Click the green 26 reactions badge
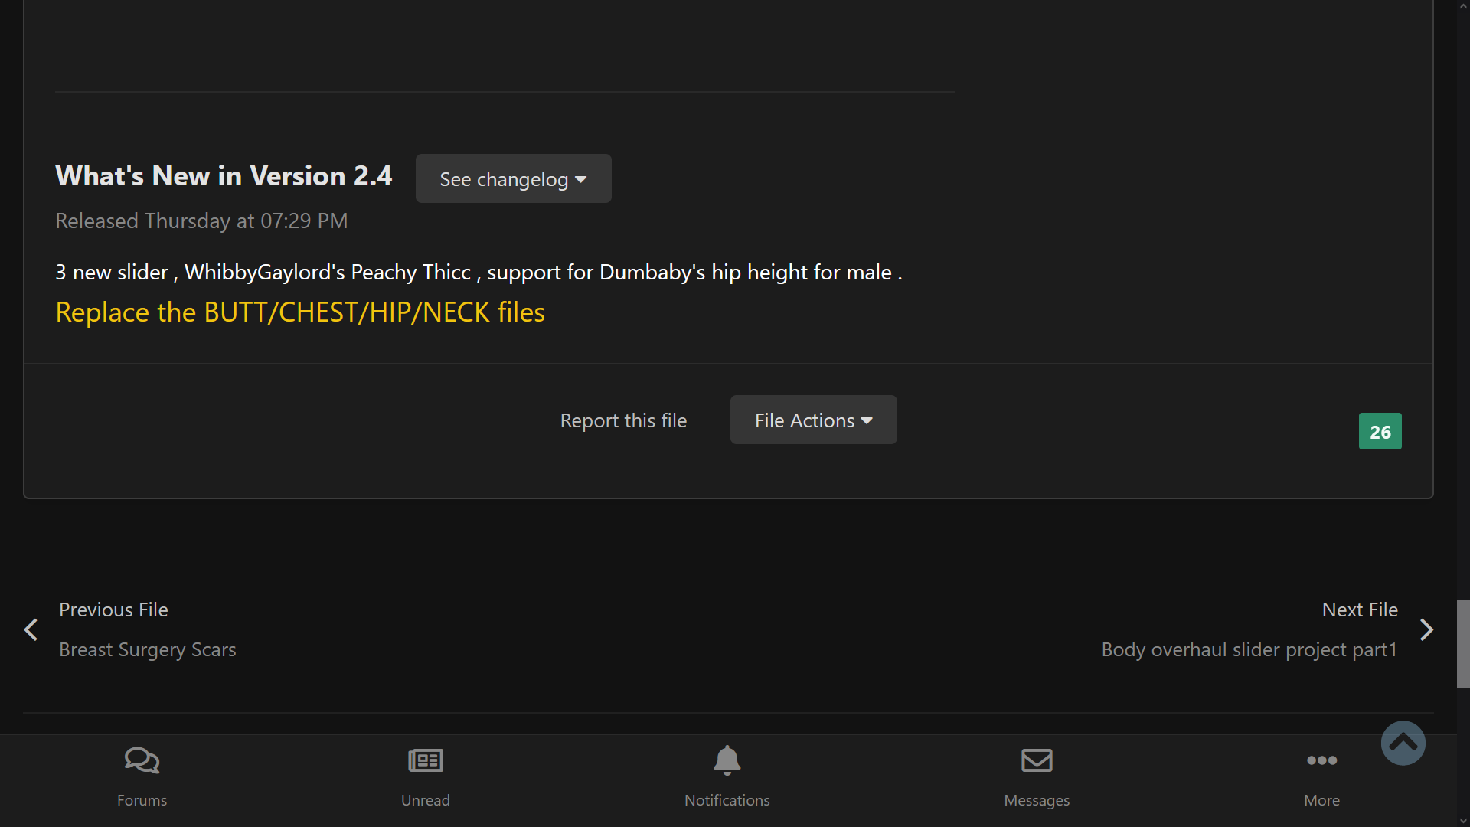This screenshot has width=1470, height=827. (1380, 431)
